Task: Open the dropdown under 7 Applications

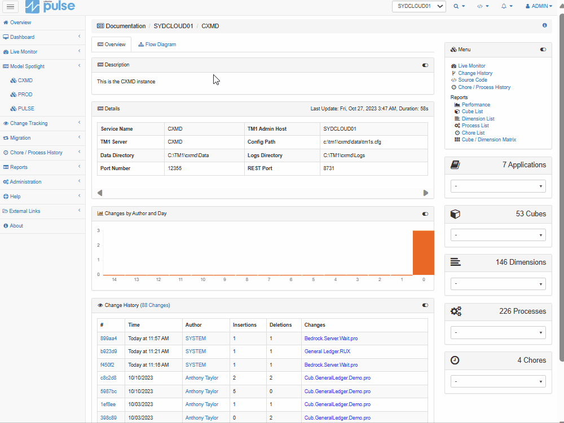Action: pos(498,186)
